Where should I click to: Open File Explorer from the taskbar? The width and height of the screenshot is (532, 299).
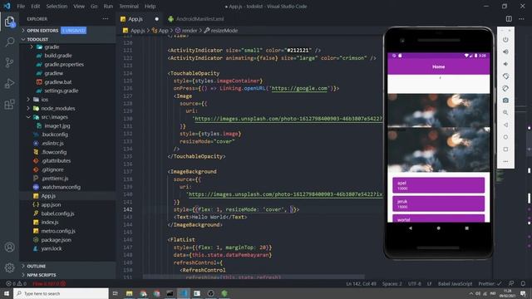tap(129, 293)
